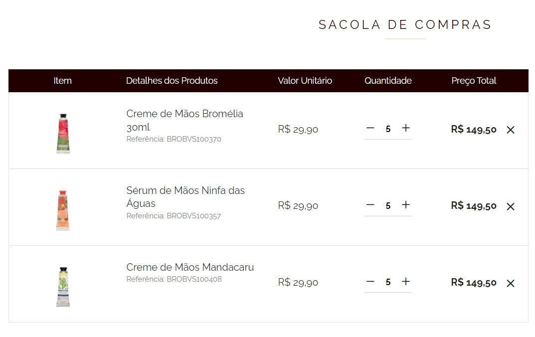535x337 pixels.
Task: Open Creme de Mãos Mandacaru product link
Action: tap(190, 267)
